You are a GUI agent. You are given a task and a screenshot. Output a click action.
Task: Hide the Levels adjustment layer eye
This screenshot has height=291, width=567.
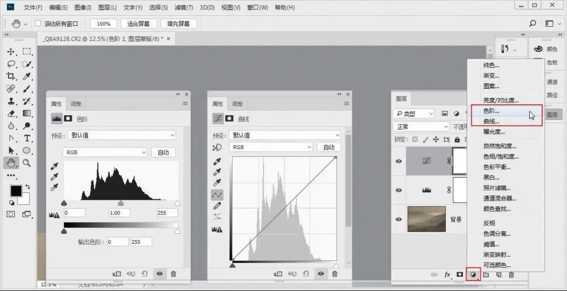click(399, 190)
